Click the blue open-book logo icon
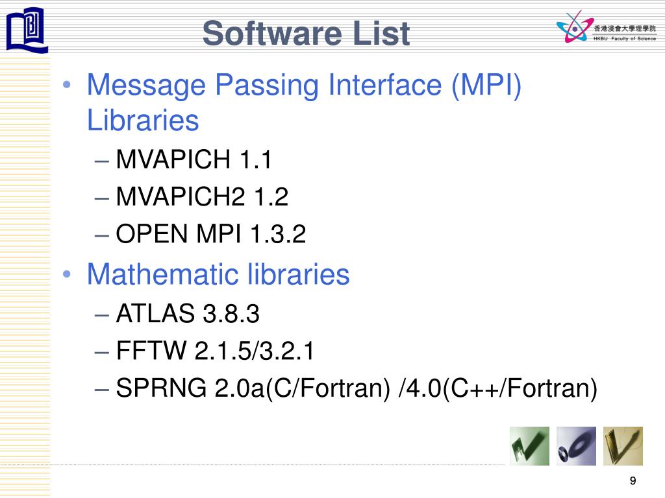Screen dimensions: 665x498 (x=27, y=30)
